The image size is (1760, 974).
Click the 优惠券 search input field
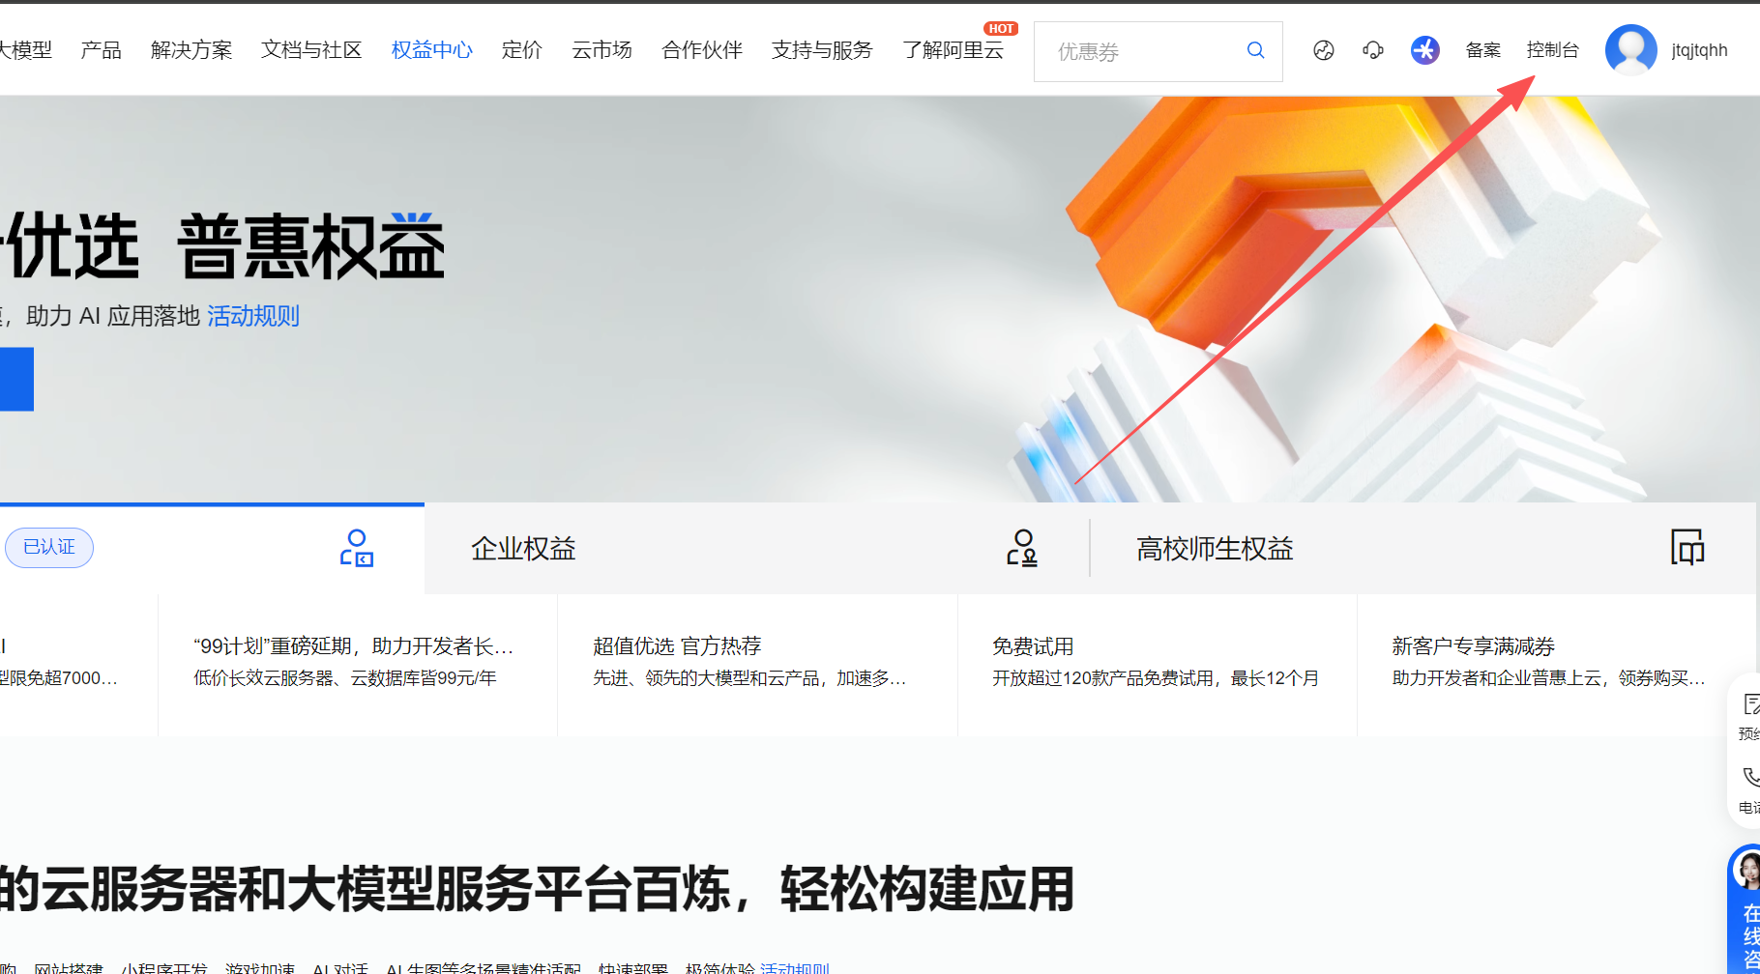point(1159,51)
